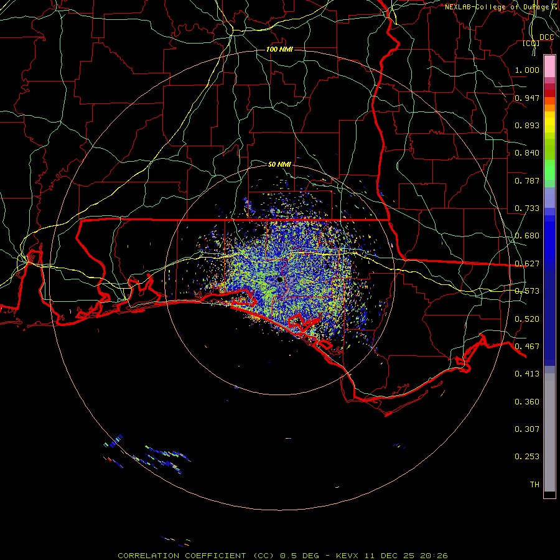Click the 1.000 color scale value

(527, 70)
